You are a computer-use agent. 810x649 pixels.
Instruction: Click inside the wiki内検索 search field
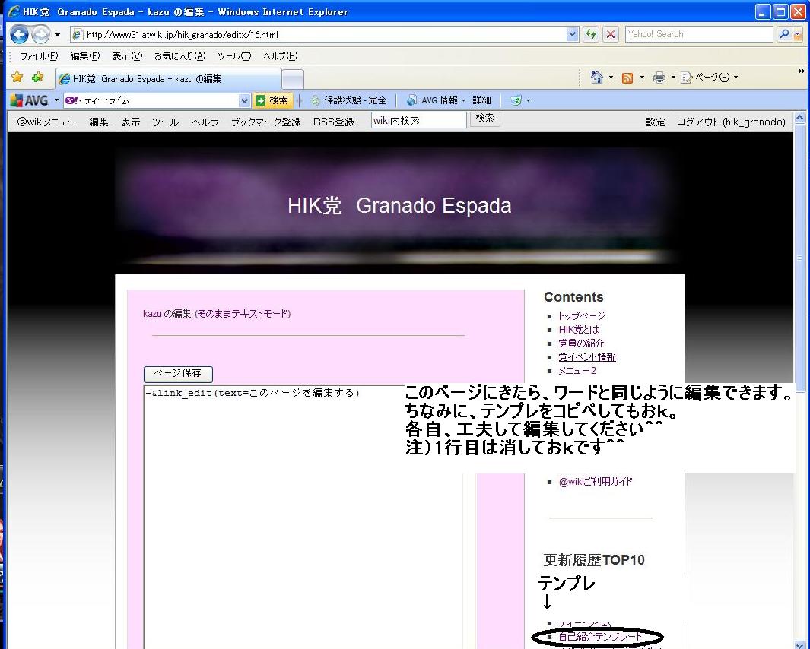point(418,120)
